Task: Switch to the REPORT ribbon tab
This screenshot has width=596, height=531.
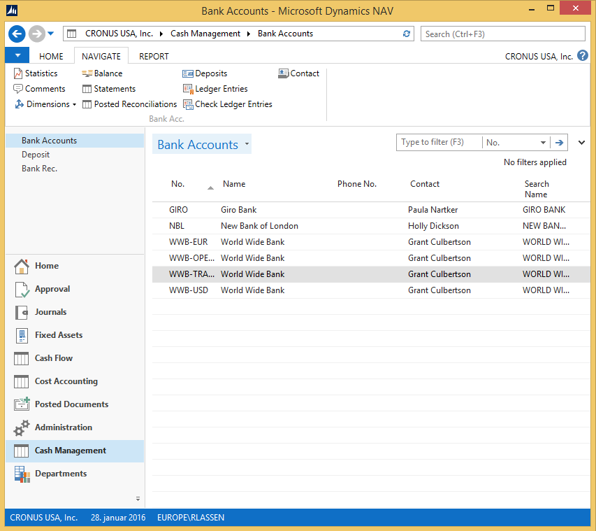Action: pos(154,57)
